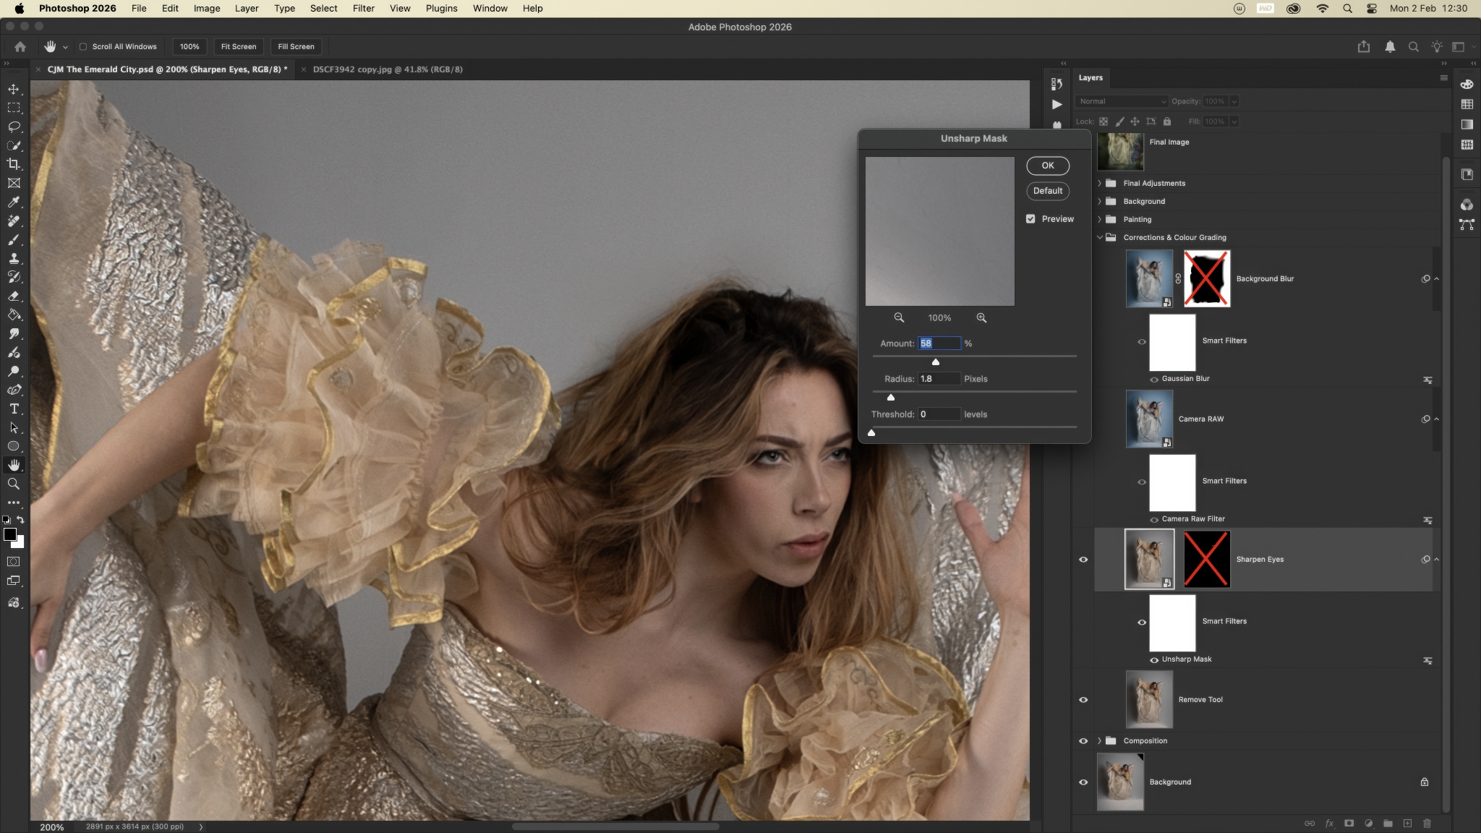Open the Filter menu
Image resolution: width=1481 pixels, height=833 pixels.
pyautogui.click(x=363, y=8)
